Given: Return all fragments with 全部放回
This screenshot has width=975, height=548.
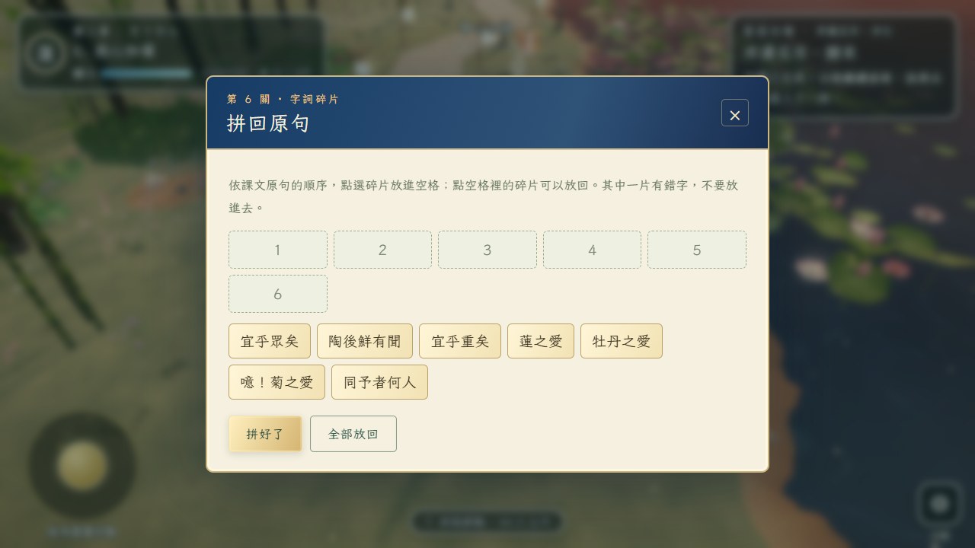Looking at the screenshot, I should (x=353, y=434).
